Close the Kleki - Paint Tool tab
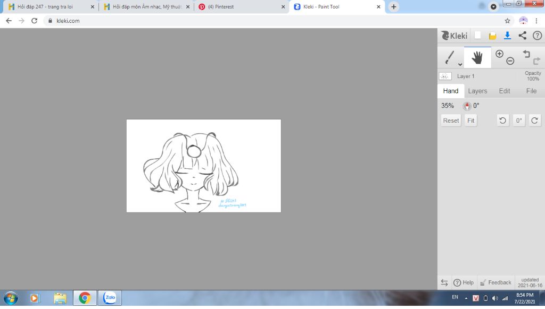 [x=378, y=6]
